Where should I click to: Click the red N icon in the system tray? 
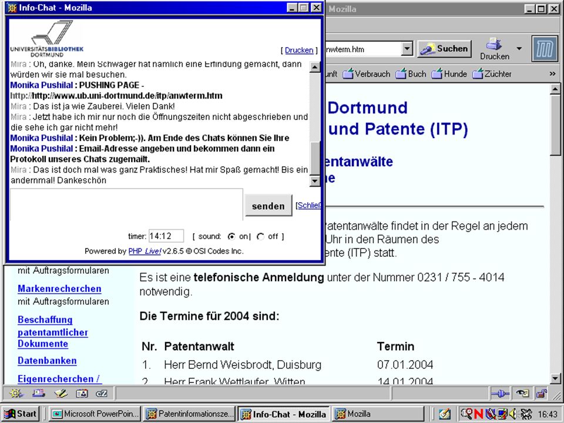click(x=478, y=414)
